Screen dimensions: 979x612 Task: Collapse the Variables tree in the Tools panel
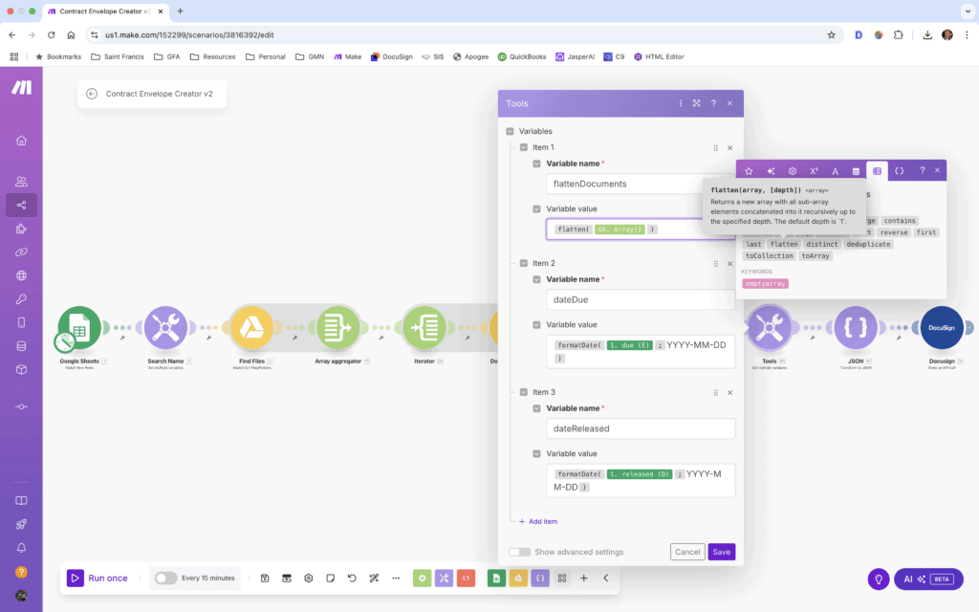(x=511, y=131)
